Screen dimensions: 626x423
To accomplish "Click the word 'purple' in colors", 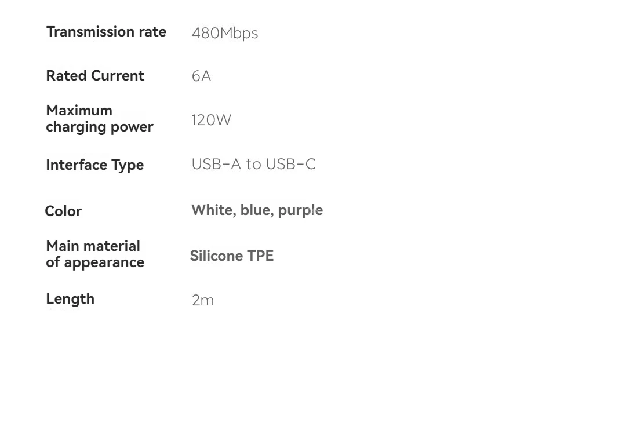I will [x=301, y=211].
